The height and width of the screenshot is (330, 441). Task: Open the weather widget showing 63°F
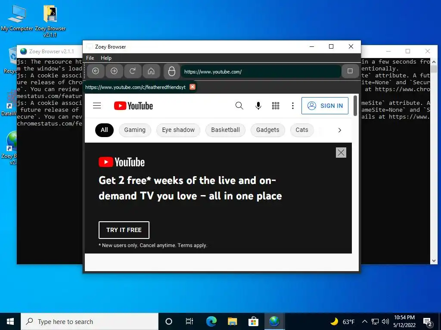coord(342,321)
